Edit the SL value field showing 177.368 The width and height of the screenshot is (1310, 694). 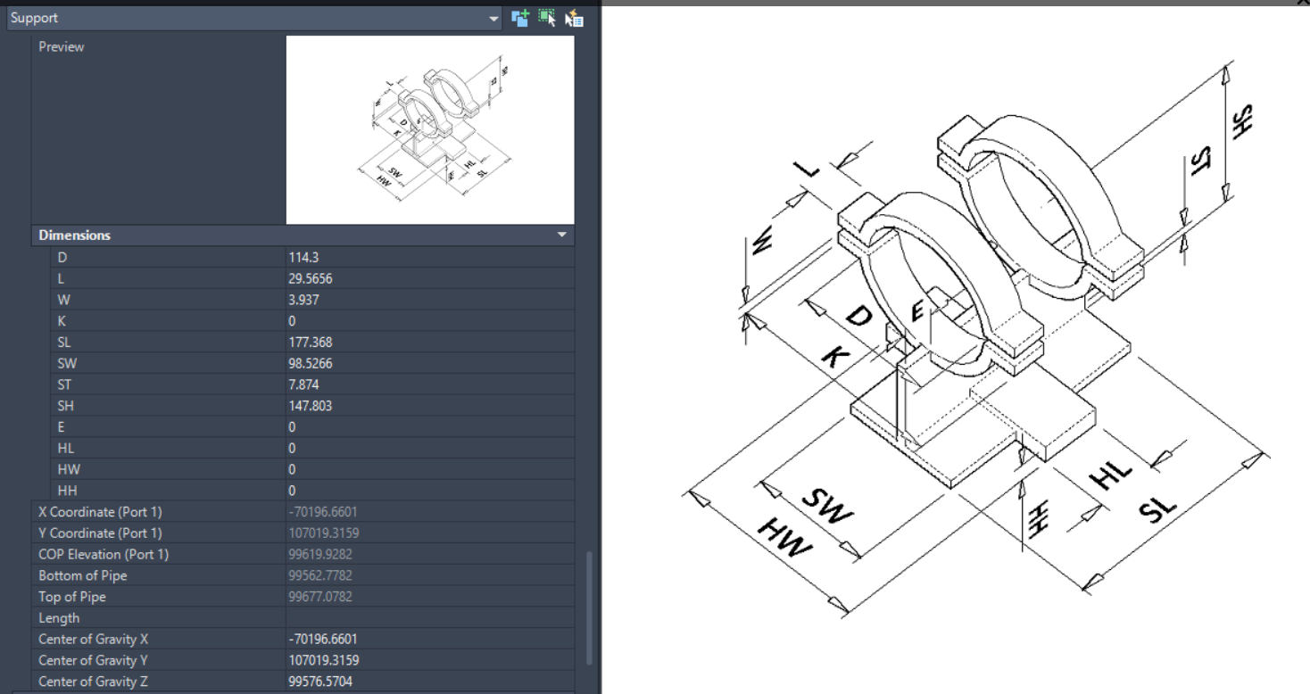357,342
